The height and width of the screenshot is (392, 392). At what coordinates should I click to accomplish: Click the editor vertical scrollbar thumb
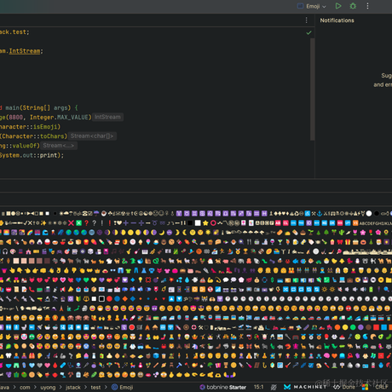click(x=313, y=89)
